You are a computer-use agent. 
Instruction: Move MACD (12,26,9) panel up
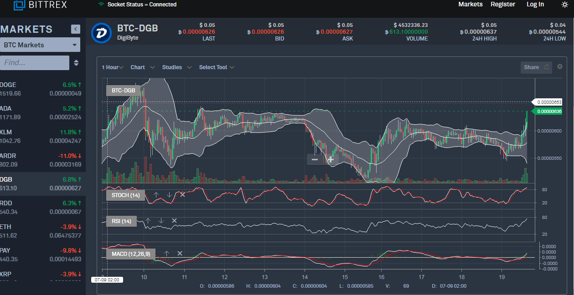click(x=166, y=253)
